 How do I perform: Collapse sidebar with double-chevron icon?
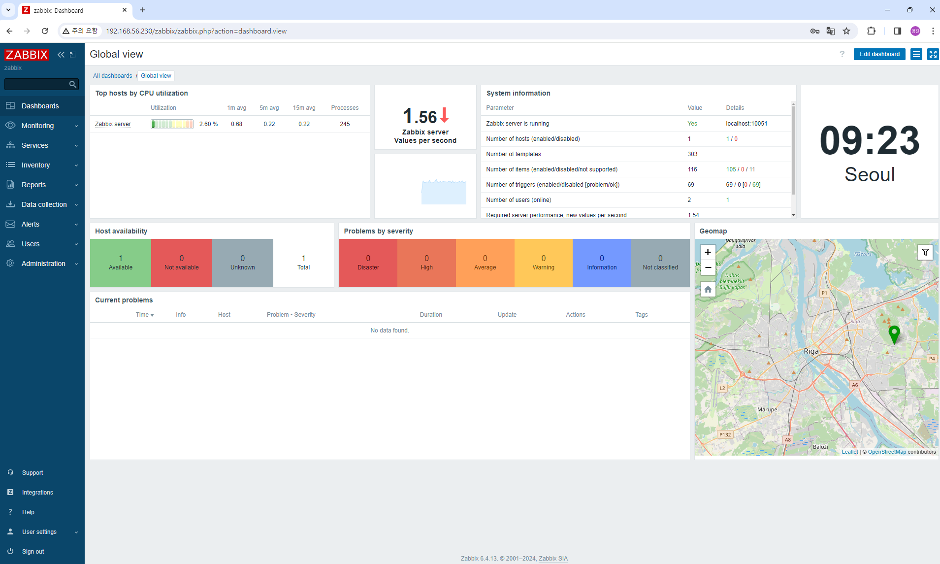[x=61, y=55]
